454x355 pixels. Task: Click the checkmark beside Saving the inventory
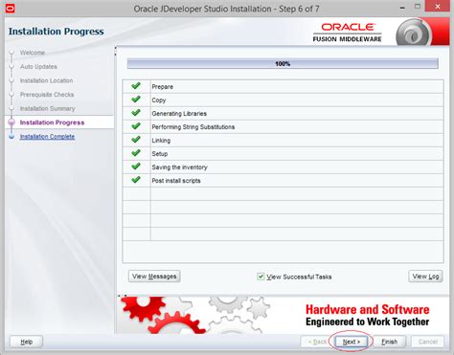point(136,166)
